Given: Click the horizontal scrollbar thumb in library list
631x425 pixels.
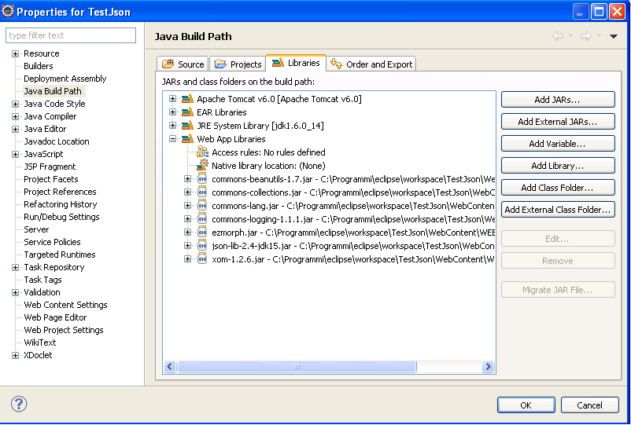Looking at the screenshot, I should (x=297, y=366).
